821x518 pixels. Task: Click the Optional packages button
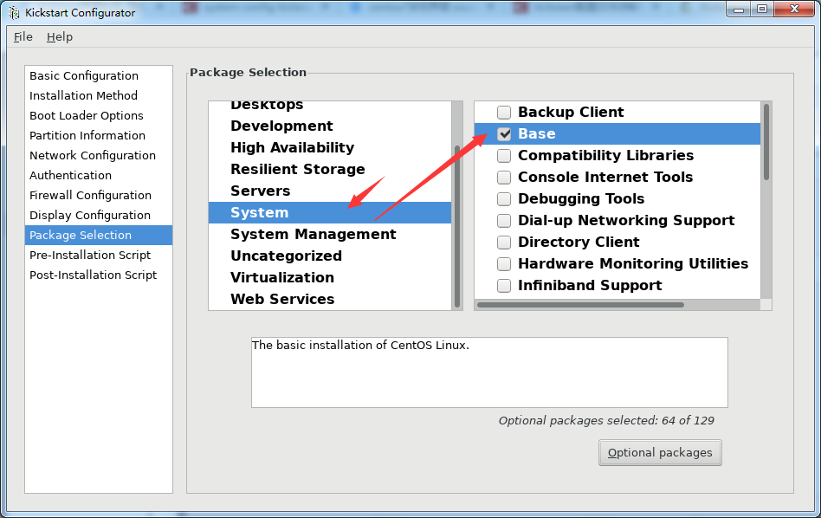660,452
